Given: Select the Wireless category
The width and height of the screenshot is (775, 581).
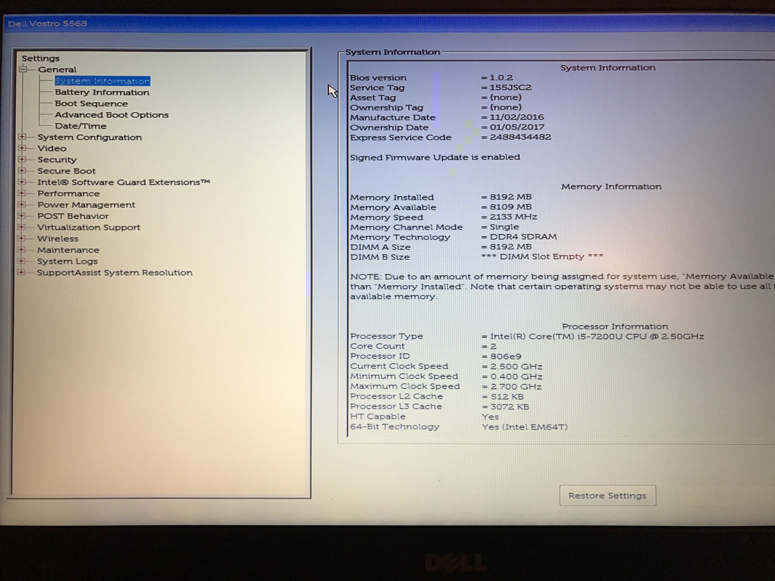Looking at the screenshot, I should point(58,239).
